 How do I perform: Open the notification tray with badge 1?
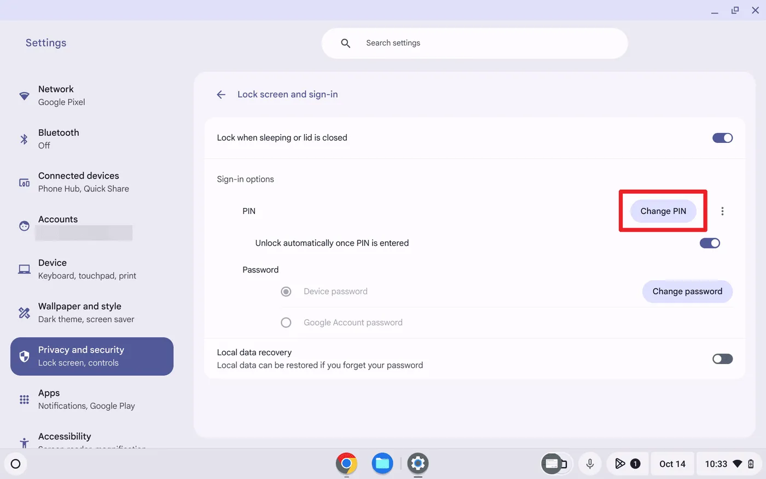pos(627,464)
